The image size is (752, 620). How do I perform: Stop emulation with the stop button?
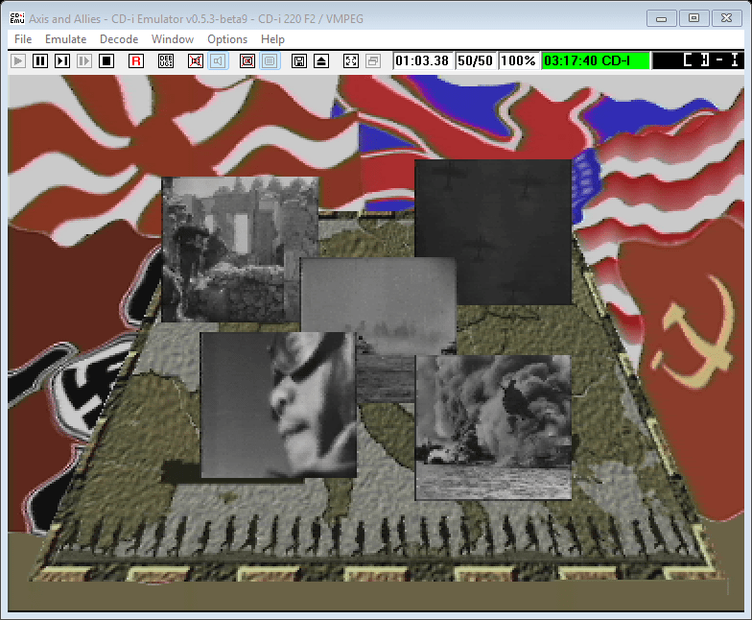106,60
